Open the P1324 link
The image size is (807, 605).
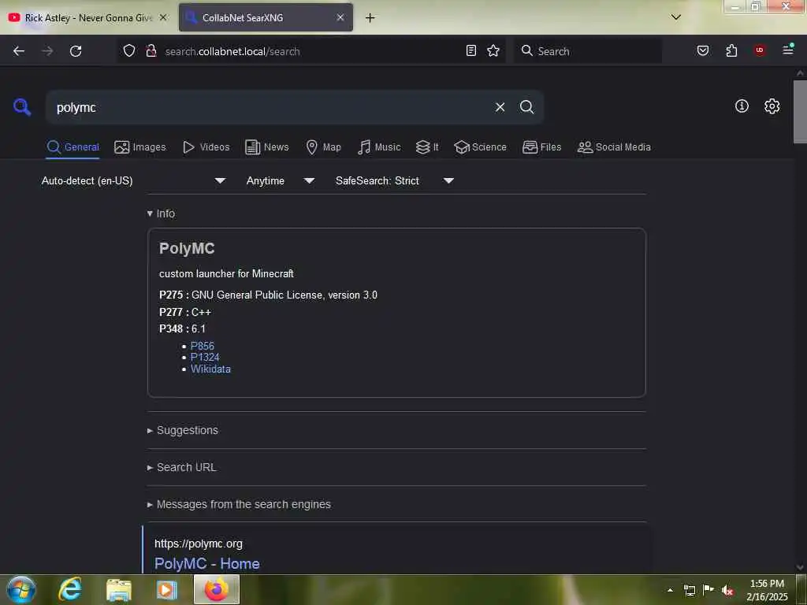pos(205,358)
